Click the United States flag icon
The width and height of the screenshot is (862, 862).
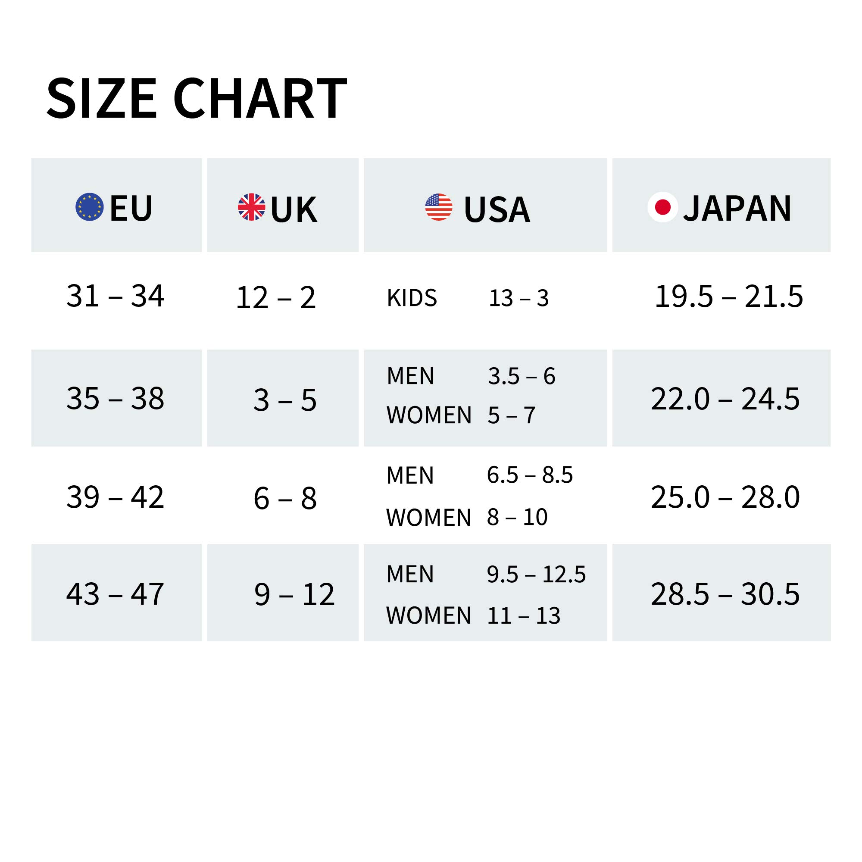coord(439,207)
